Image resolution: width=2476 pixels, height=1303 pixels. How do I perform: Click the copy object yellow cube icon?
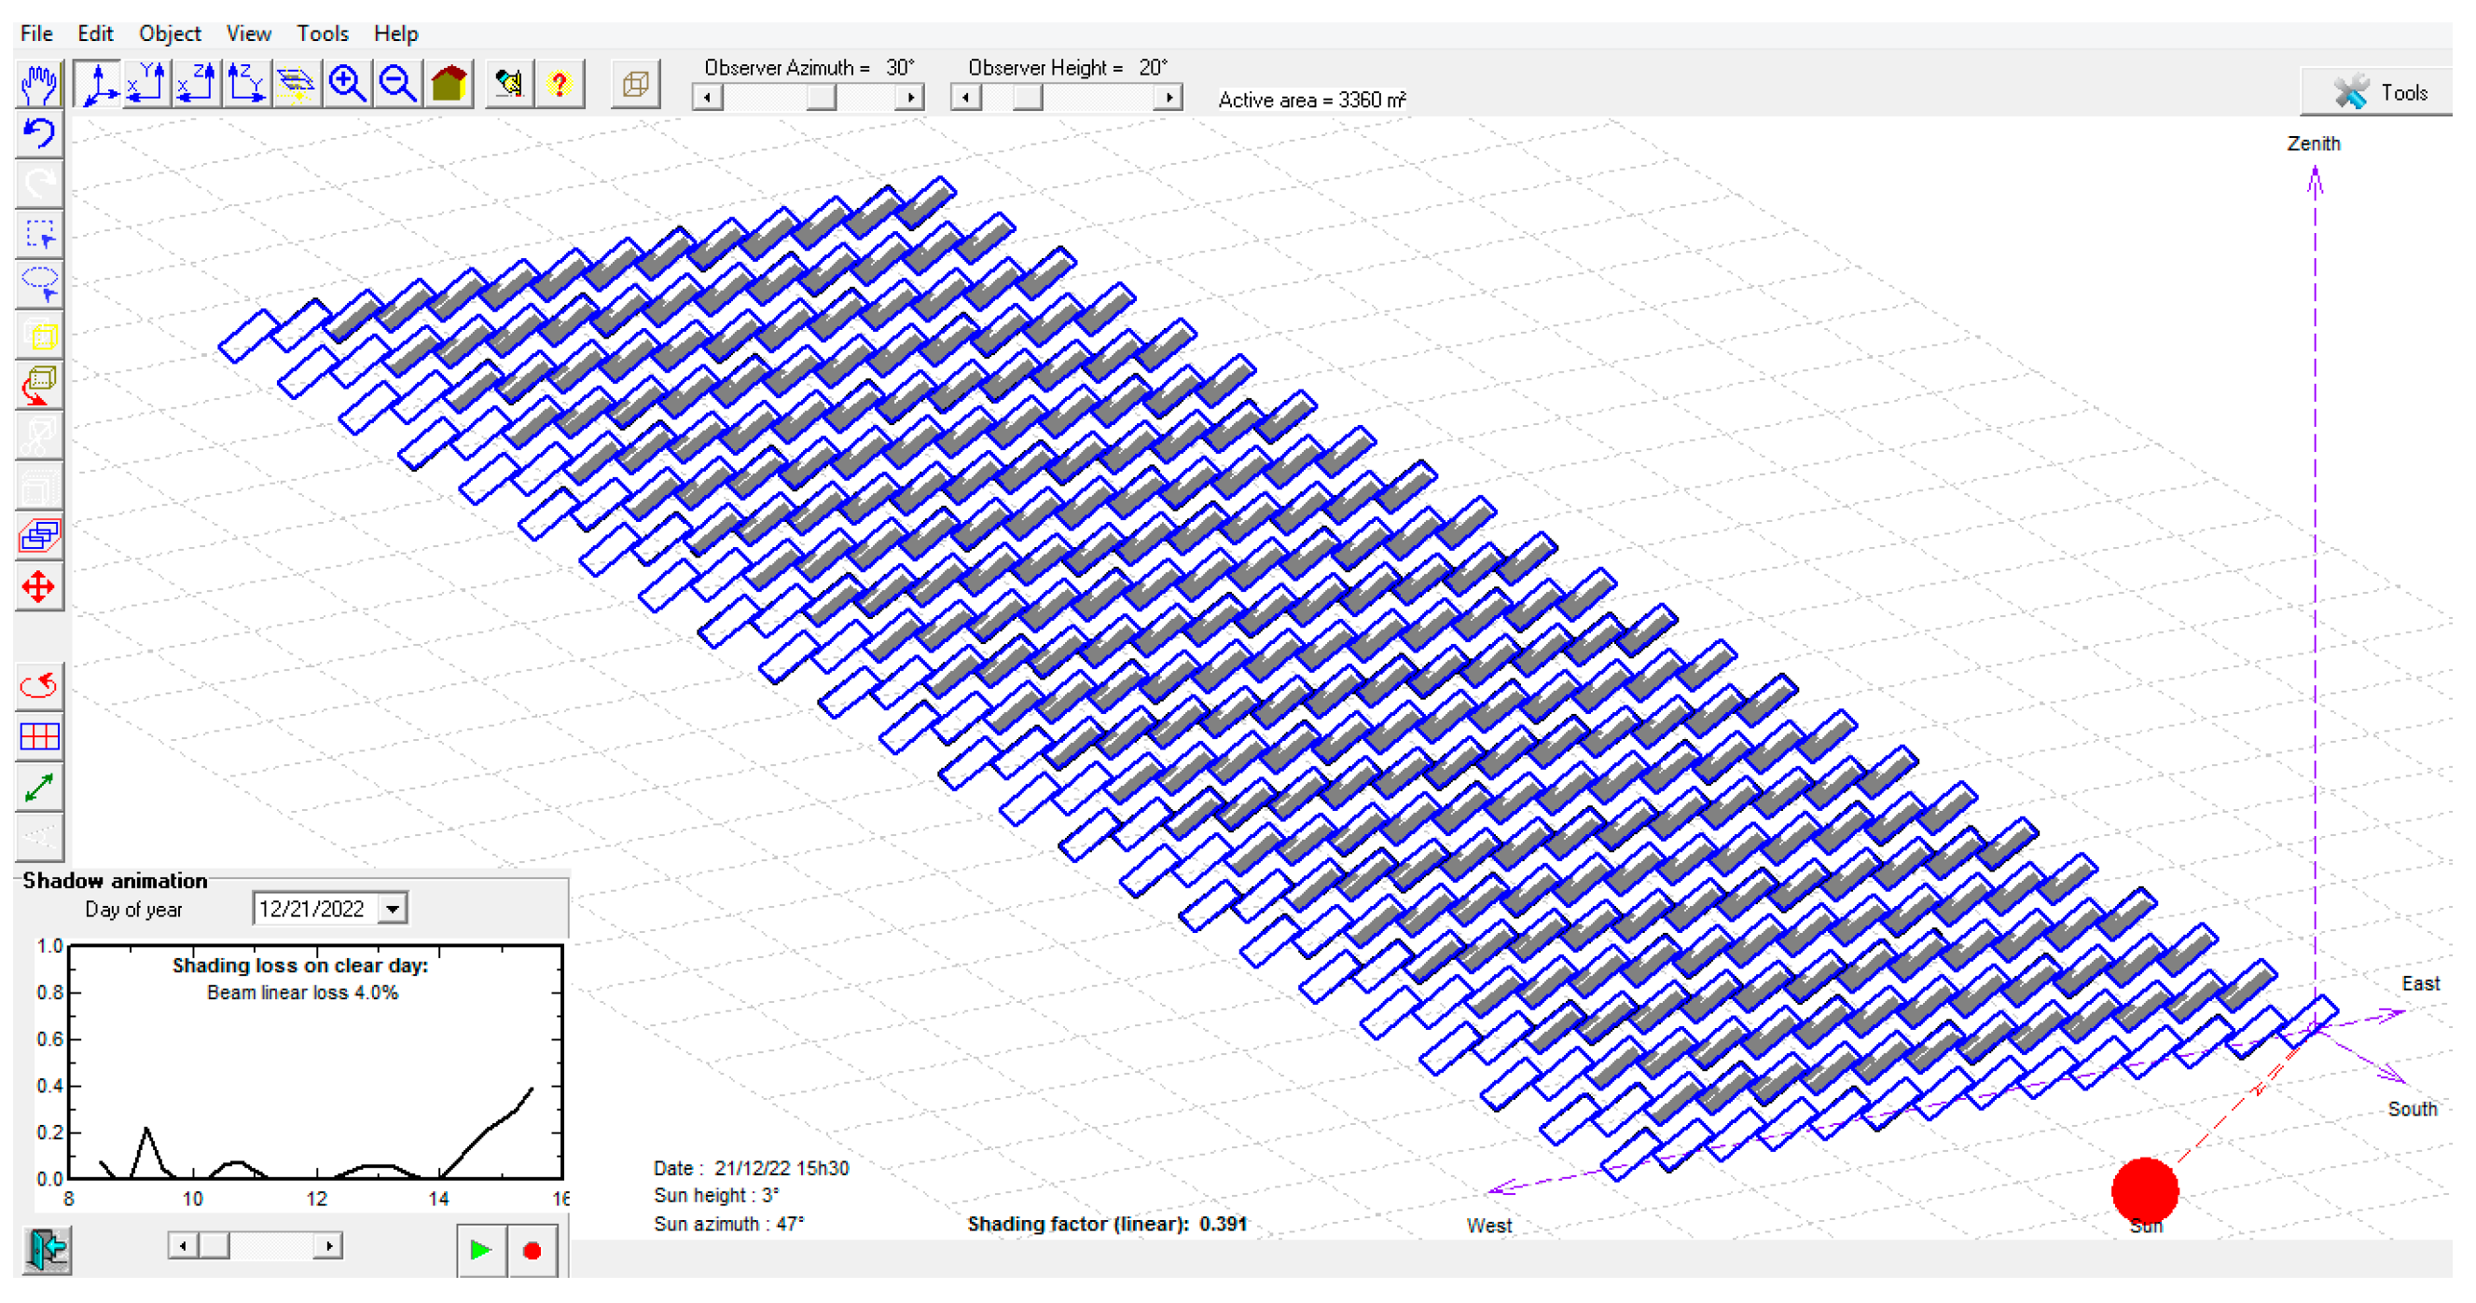pyautogui.click(x=39, y=336)
